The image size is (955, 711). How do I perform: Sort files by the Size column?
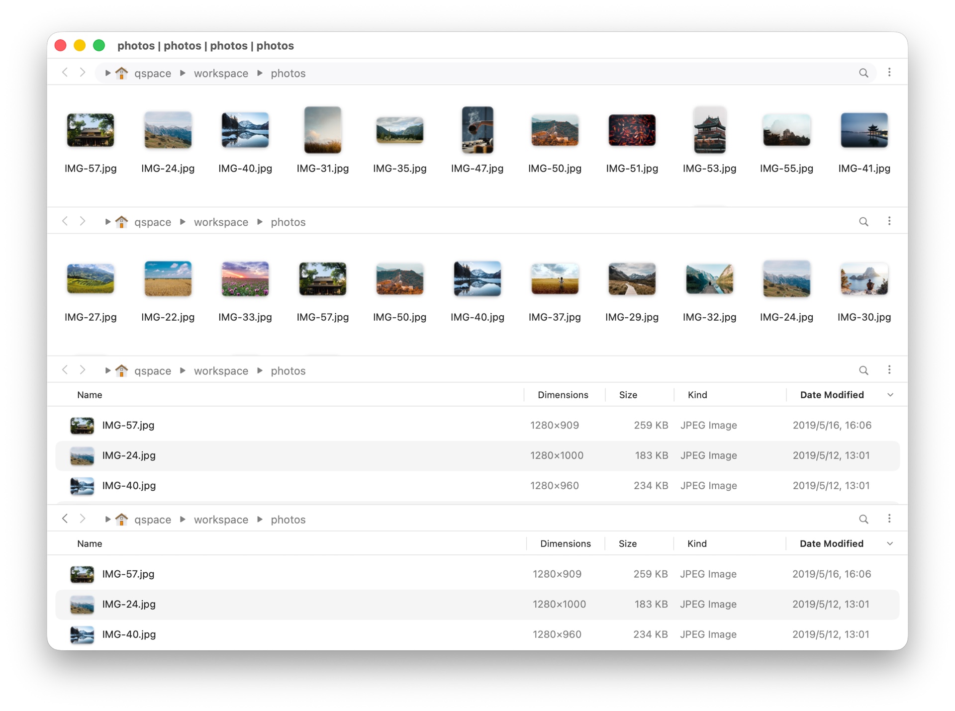click(628, 394)
